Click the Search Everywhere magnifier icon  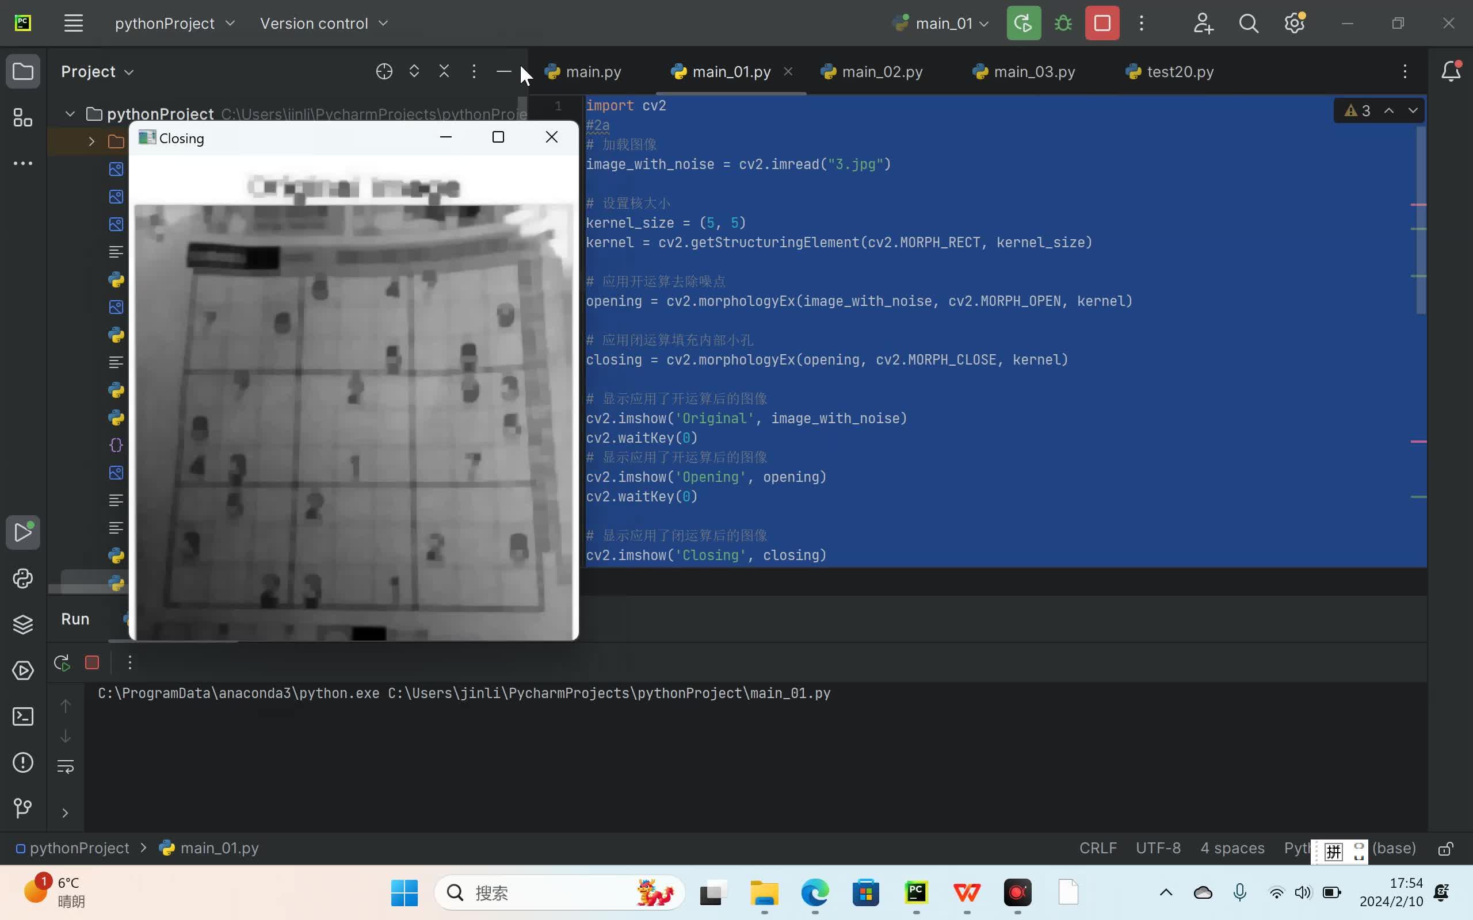1249,22
